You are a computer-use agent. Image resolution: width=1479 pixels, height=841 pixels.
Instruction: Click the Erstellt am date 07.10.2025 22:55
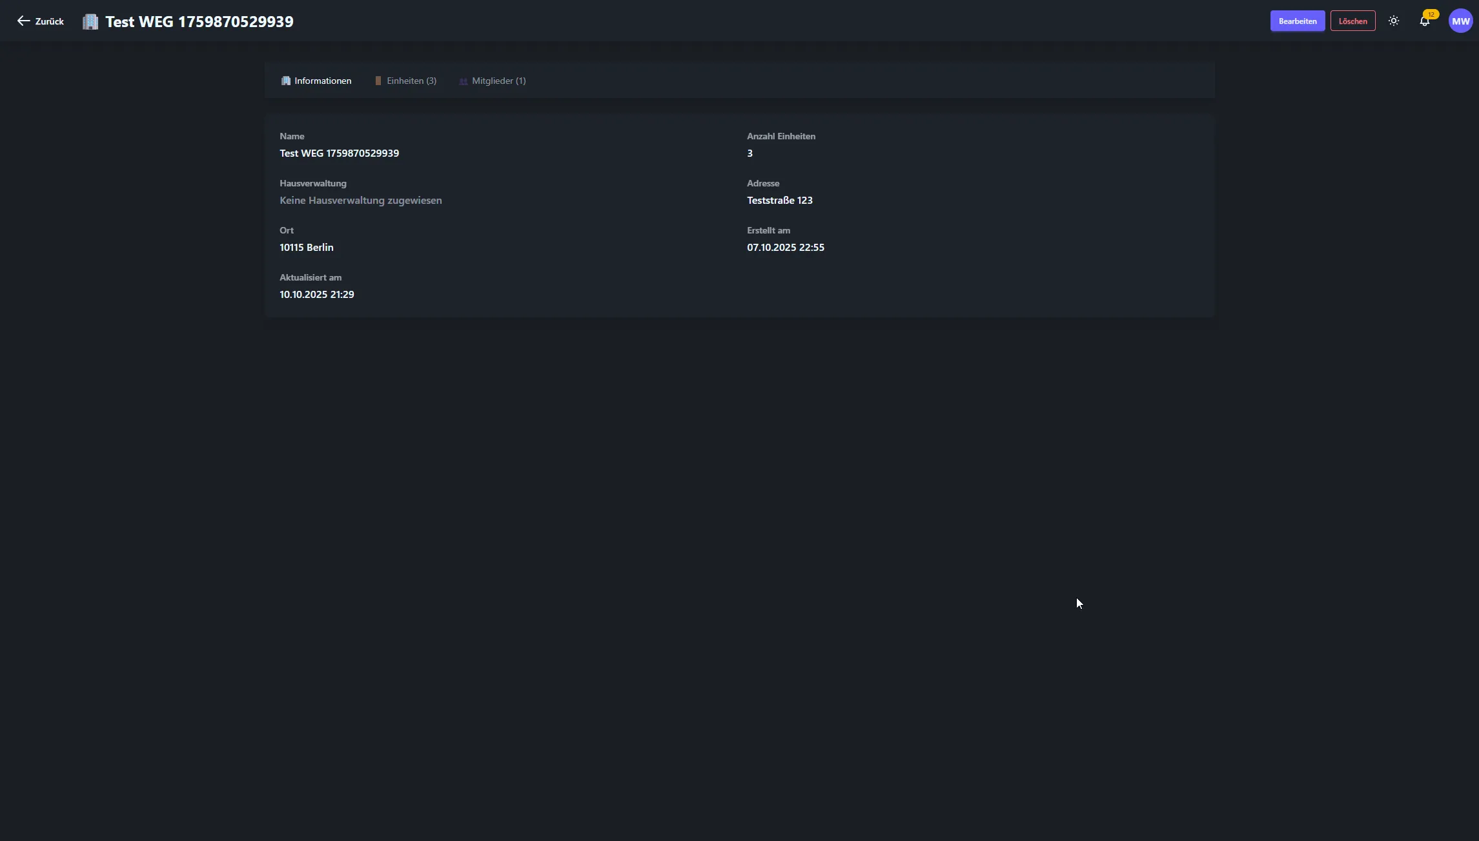785,248
